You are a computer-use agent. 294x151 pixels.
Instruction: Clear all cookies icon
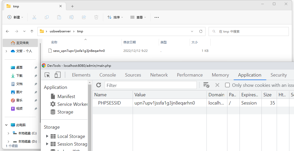pyautogui.click(x=206, y=85)
